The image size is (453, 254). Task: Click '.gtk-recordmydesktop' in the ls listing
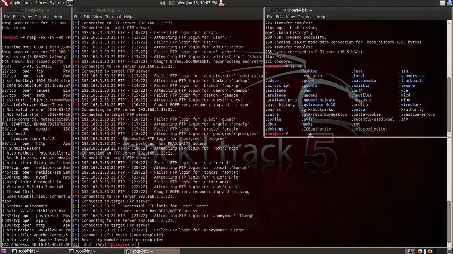click(x=324, y=114)
